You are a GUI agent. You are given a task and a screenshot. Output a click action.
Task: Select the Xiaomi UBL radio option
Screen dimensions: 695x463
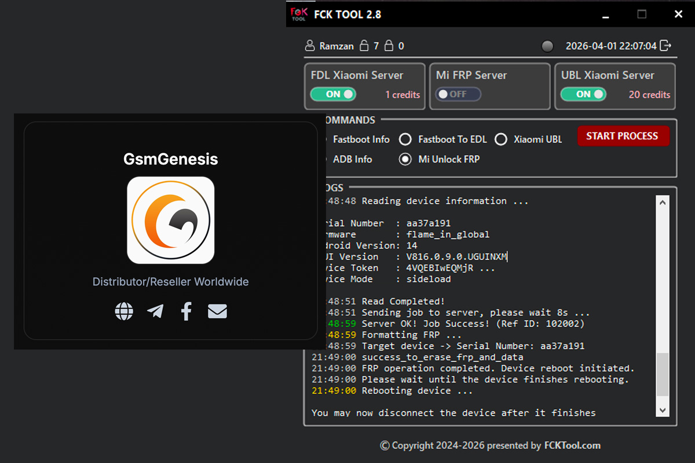point(501,139)
